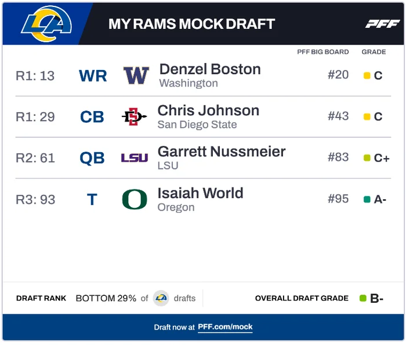Select player name Denzel Boston
This screenshot has width=406, height=345.
[x=210, y=69]
